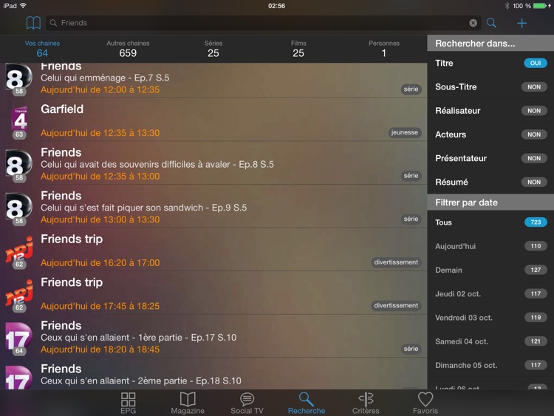Tap channel 8 logo for sandwich episode
The width and height of the screenshot is (554, 416).
point(18,209)
